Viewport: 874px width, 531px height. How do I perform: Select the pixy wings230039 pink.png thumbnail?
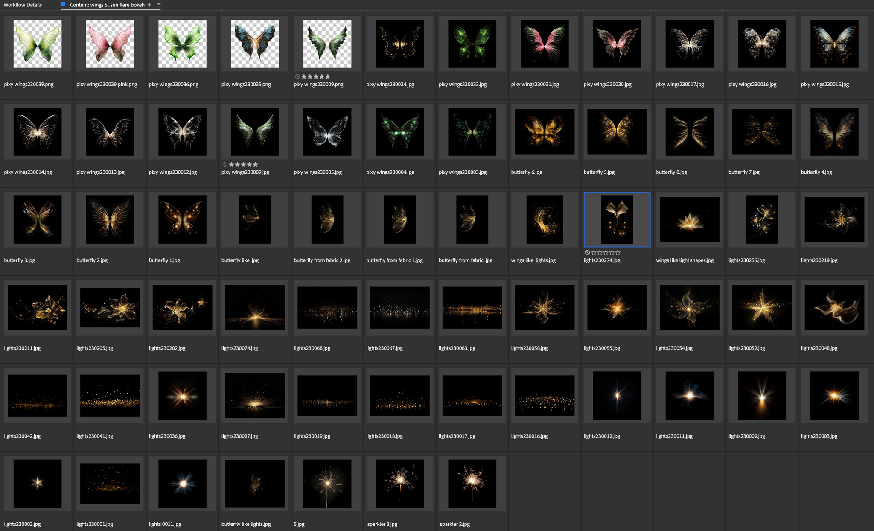point(110,44)
